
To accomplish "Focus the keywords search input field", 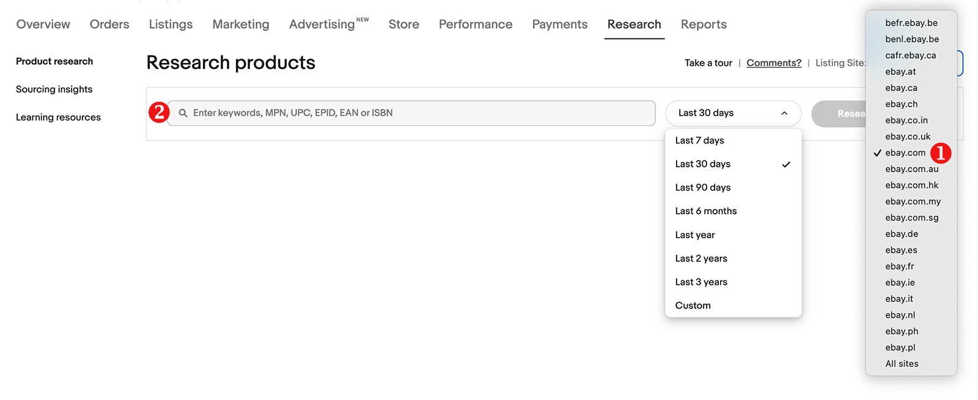I will [411, 113].
